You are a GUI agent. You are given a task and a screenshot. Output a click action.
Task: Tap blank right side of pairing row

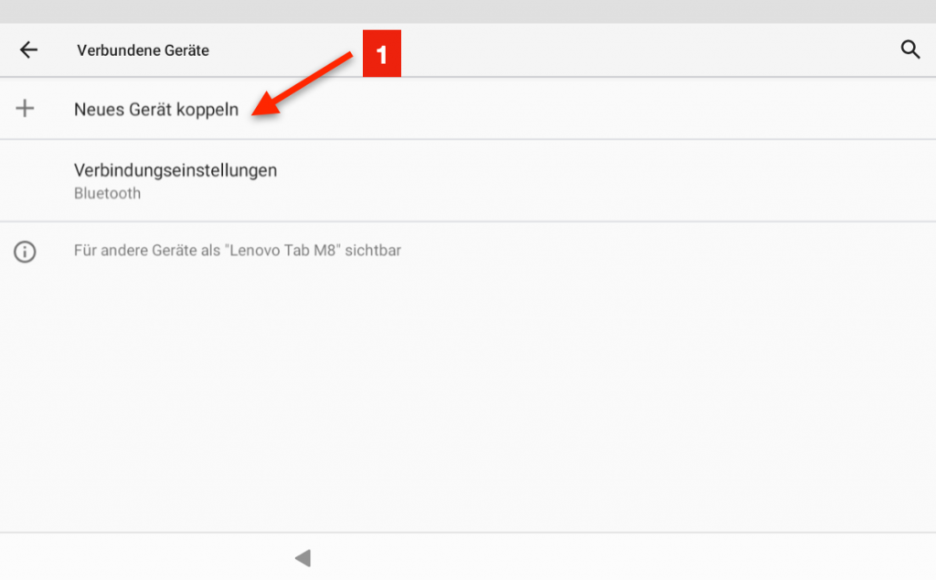[x=640, y=109]
